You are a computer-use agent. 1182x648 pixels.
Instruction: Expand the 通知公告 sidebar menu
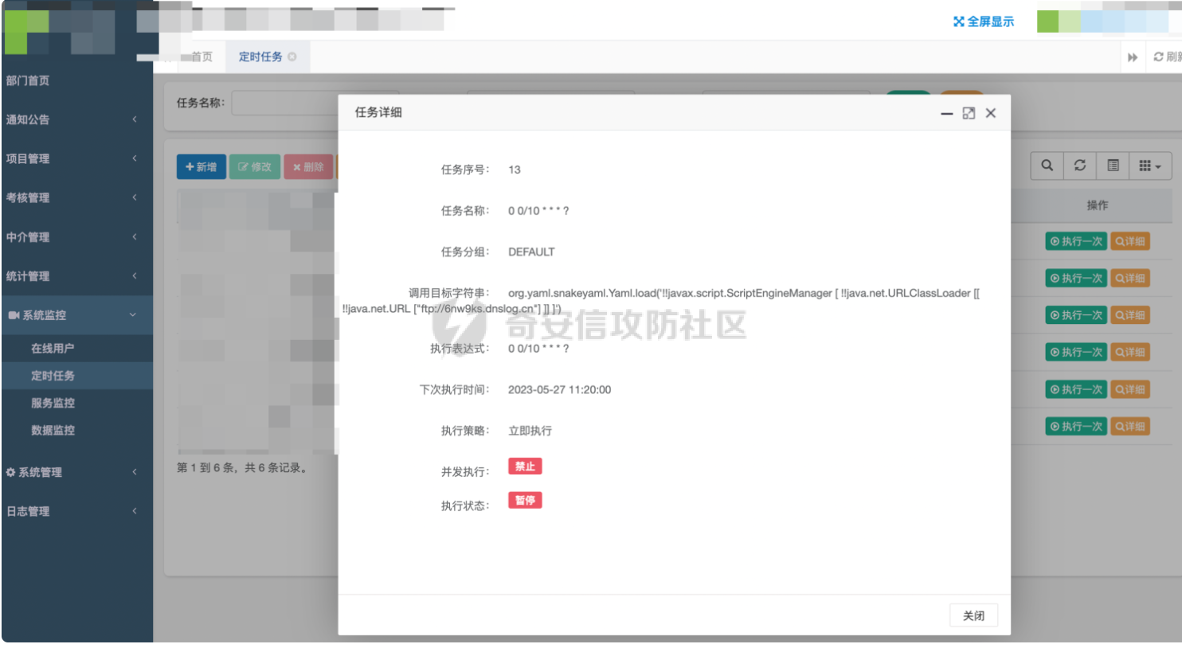click(x=76, y=119)
